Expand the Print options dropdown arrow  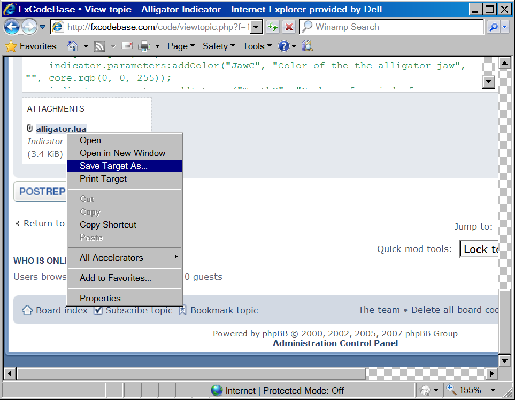coord(157,46)
